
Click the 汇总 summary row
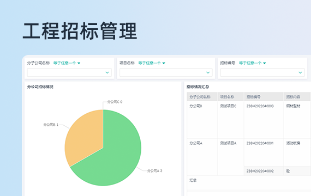pos(249,183)
